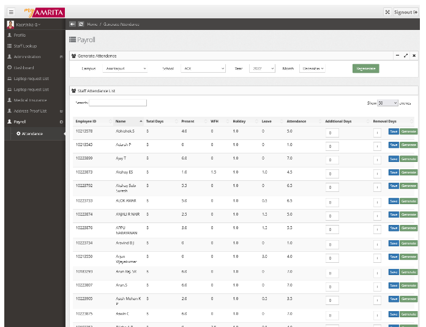Change the Show entries dropdown
This screenshot has width=426, height=327.
(387, 103)
